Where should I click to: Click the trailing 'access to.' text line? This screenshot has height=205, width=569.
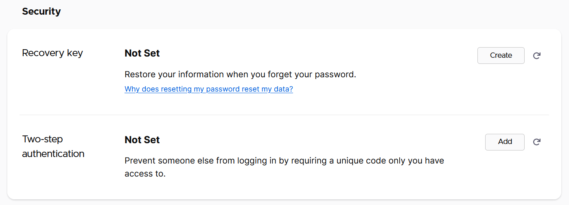145,174
